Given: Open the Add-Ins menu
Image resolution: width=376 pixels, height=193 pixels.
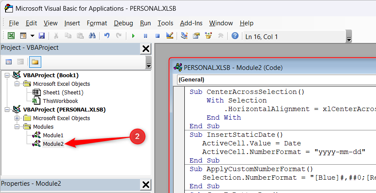Looking at the screenshot, I should pos(191,23).
